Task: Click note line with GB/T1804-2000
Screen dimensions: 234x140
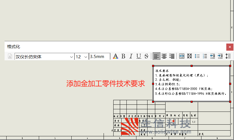Action: [184, 89]
